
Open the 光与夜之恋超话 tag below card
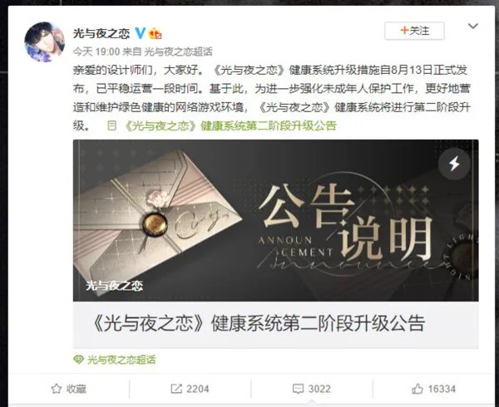pyautogui.click(x=121, y=360)
